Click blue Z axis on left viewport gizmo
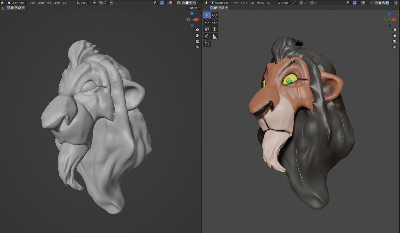This screenshot has width=400, height=233. (192, 14)
